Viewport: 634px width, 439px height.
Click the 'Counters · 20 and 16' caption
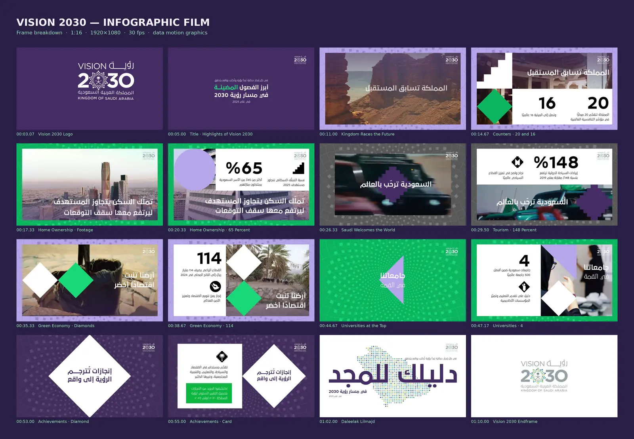point(514,134)
